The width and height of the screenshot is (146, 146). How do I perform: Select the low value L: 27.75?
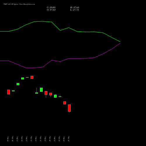pyautogui.click(x=74, y=10)
